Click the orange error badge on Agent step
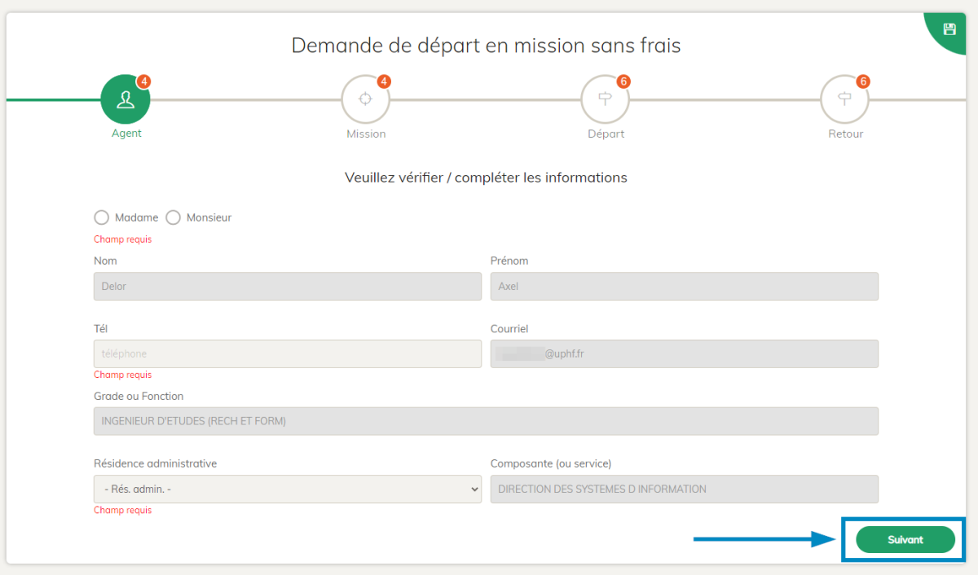This screenshot has height=575, width=978. (143, 81)
